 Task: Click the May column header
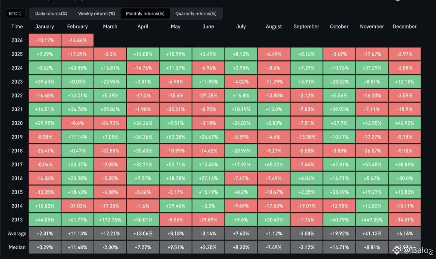tap(175, 27)
